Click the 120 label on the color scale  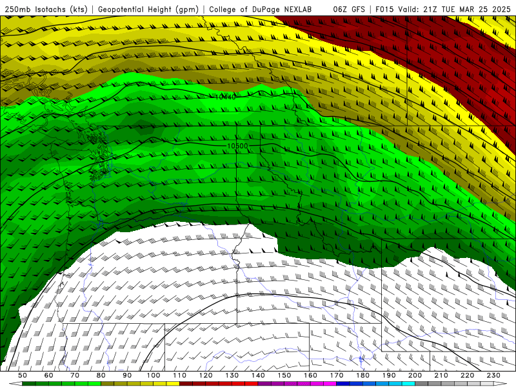(206, 375)
